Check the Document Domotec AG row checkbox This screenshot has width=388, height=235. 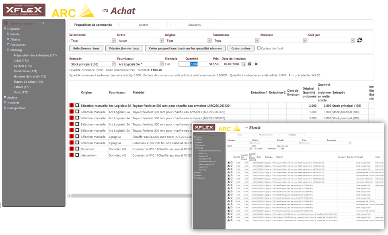[77, 149]
